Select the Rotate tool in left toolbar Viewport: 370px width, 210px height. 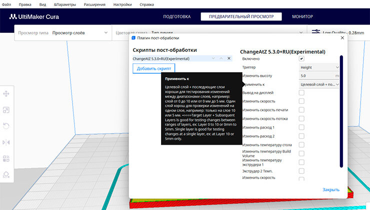[6, 126]
